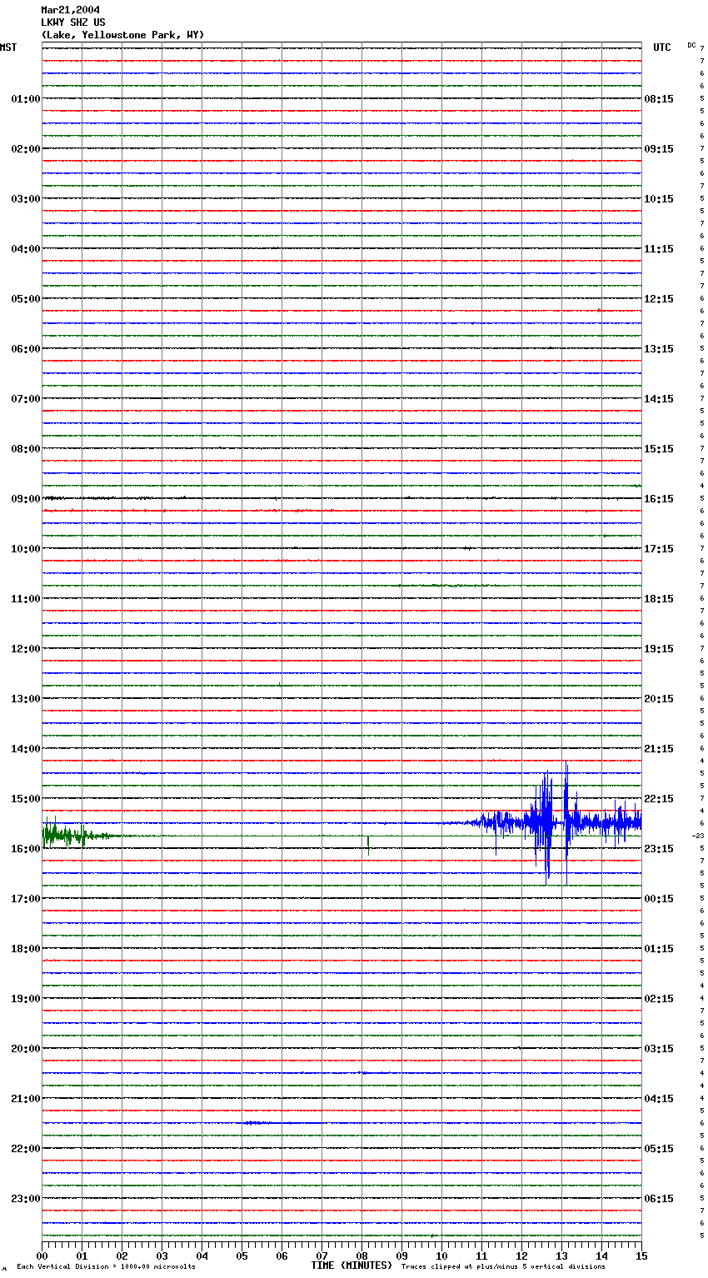Click the 23:15 UTC time label
This screenshot has width=708, height=1278.
[x=659, y=849]
